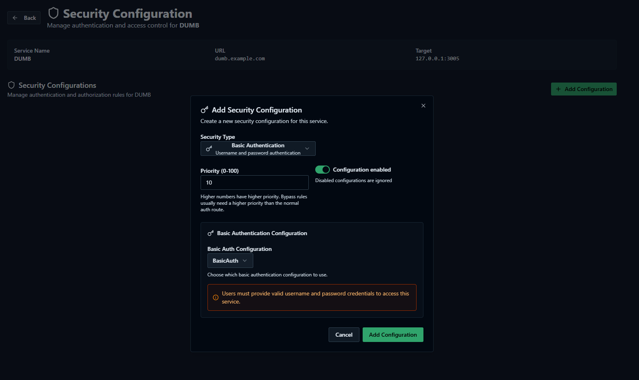
Task: Click the Back button
Action: tap(24, 18)
